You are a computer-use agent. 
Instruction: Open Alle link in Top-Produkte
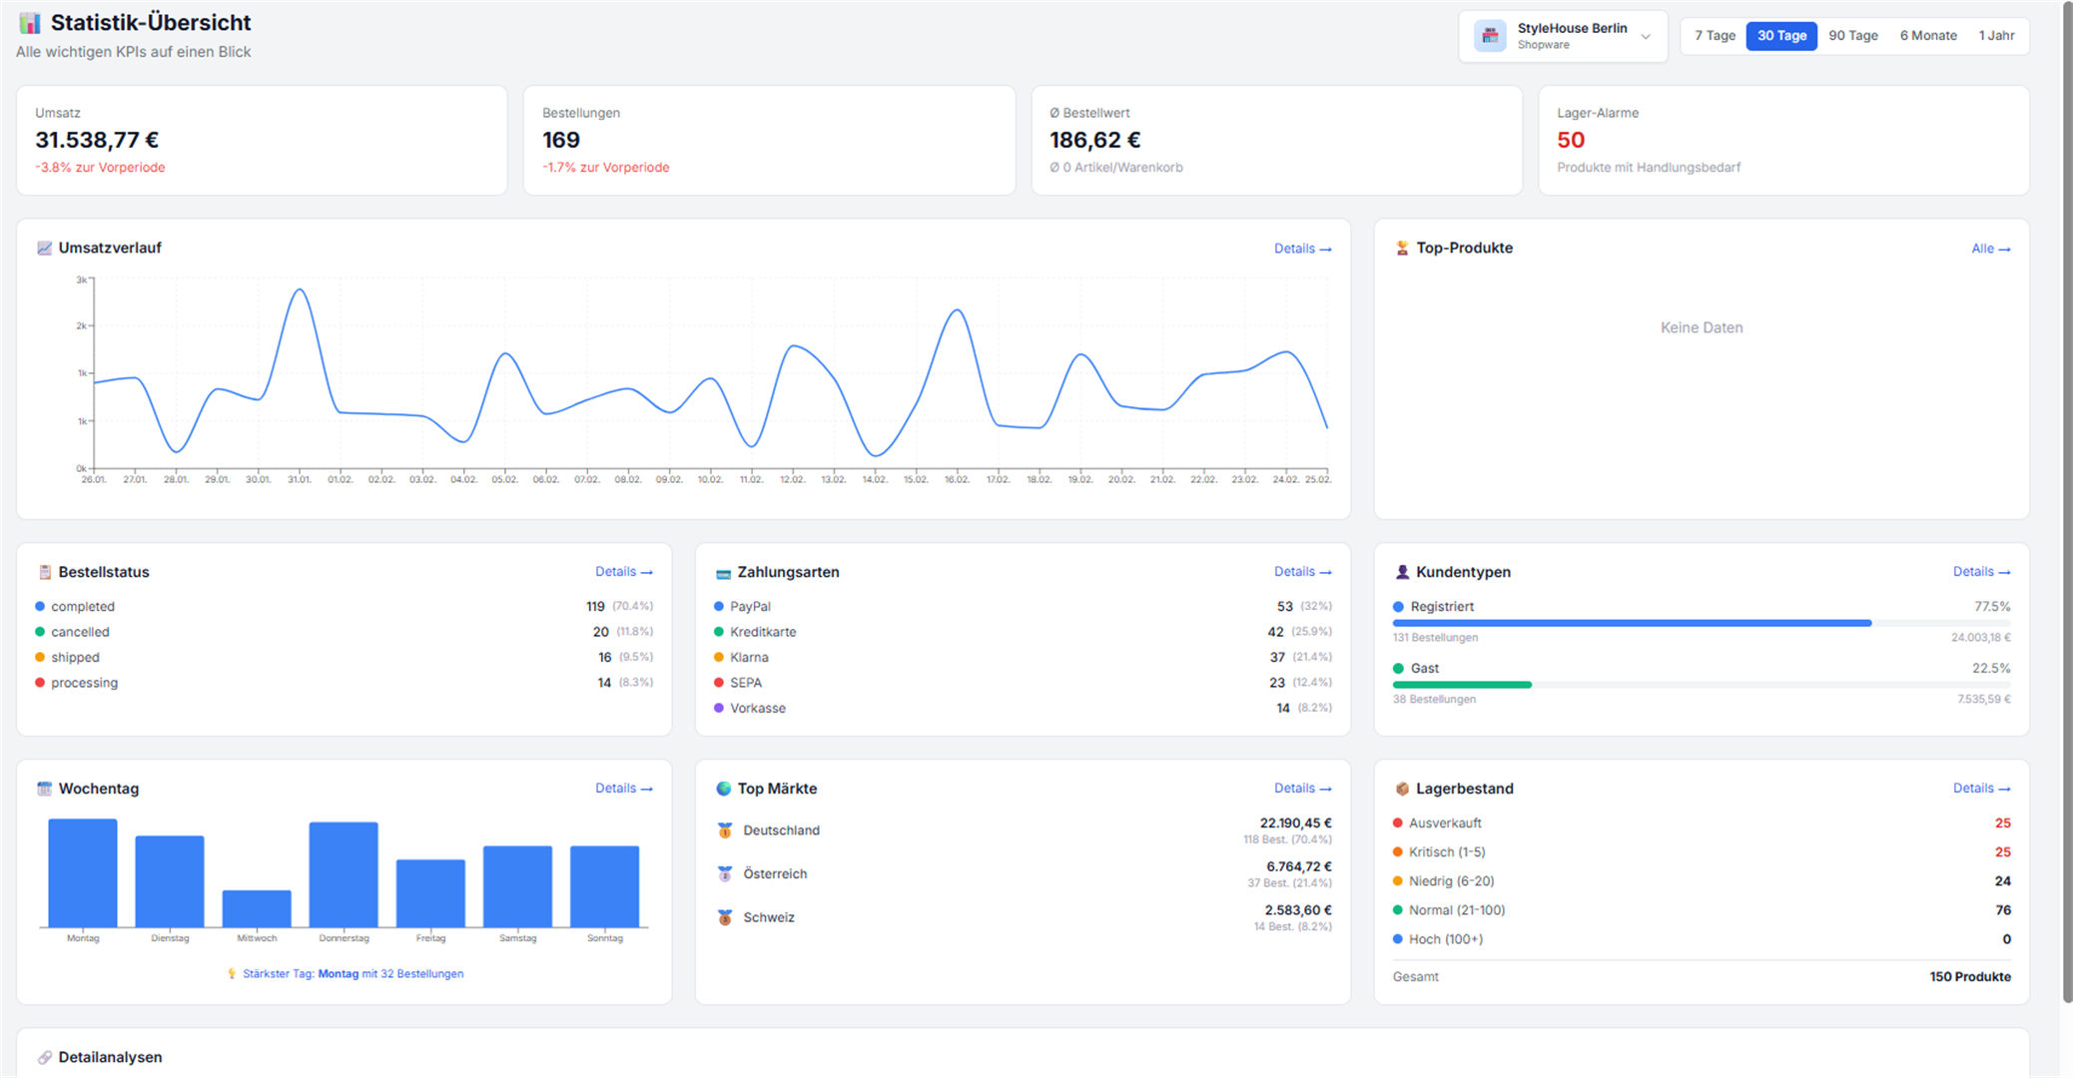point(1990,249)
